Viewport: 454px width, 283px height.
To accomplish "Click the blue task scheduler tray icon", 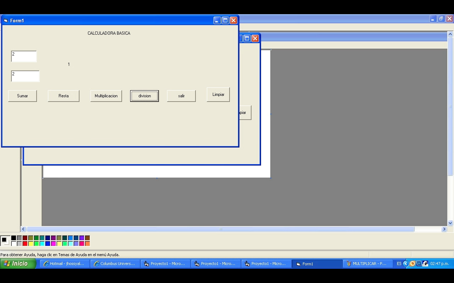I will (x=419, y=264).
